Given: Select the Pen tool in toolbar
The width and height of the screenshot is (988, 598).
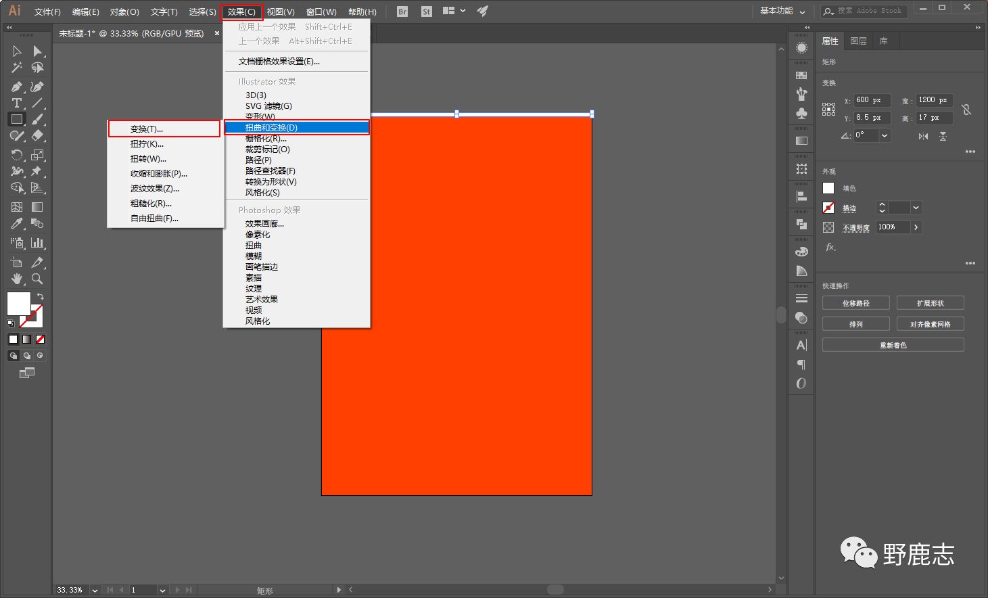Looking at the screenshot, I should point(16,87).
